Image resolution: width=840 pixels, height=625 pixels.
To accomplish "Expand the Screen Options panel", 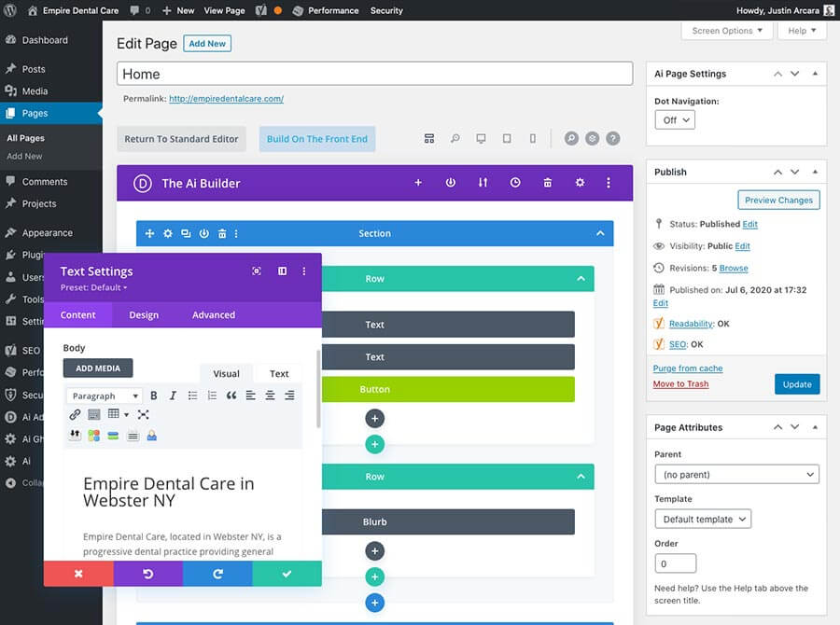I will pyautogui.click(x=727, y=31).
